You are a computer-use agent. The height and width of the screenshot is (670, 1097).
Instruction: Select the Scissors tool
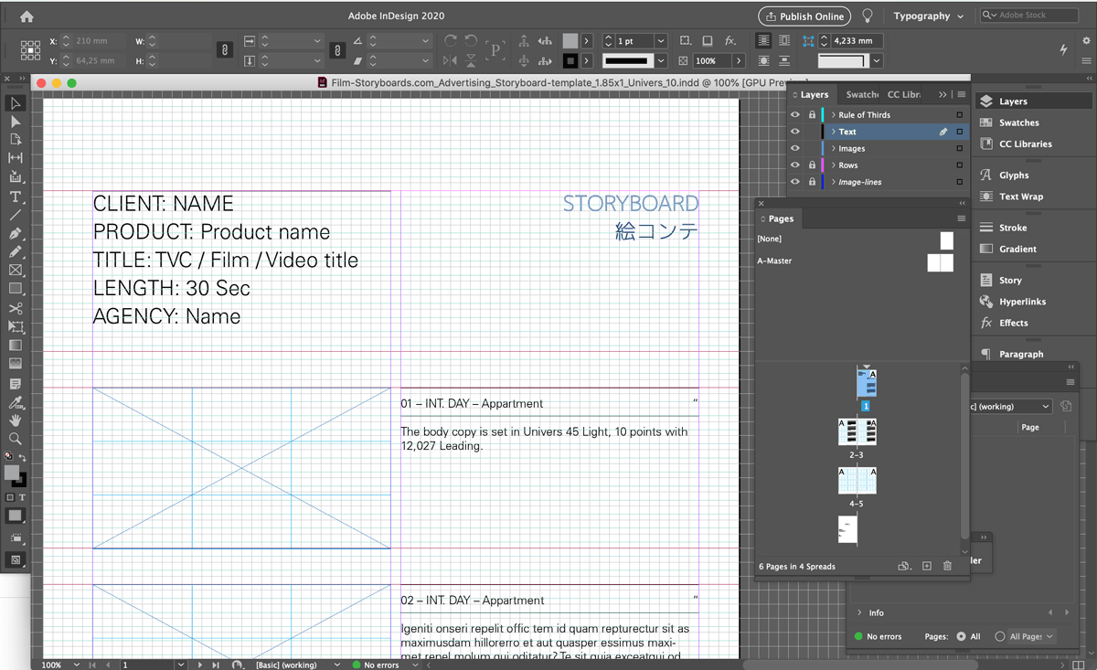point(16,308)
